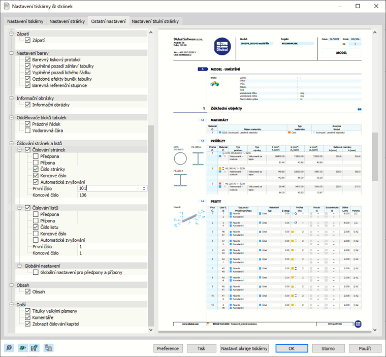Toggle the Komentáře checkbox
This screenshot has height=357, width=386.
pos(27,317)
